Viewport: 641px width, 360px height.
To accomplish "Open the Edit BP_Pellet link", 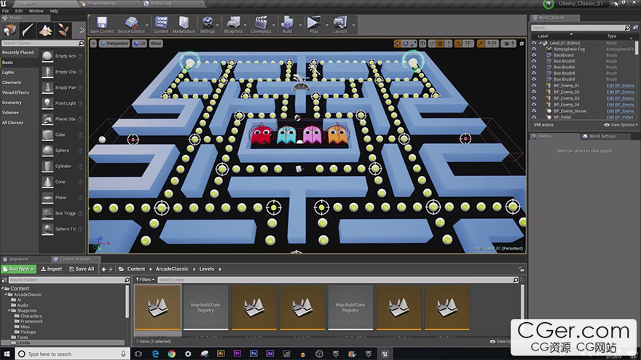I will coord(620,117).
